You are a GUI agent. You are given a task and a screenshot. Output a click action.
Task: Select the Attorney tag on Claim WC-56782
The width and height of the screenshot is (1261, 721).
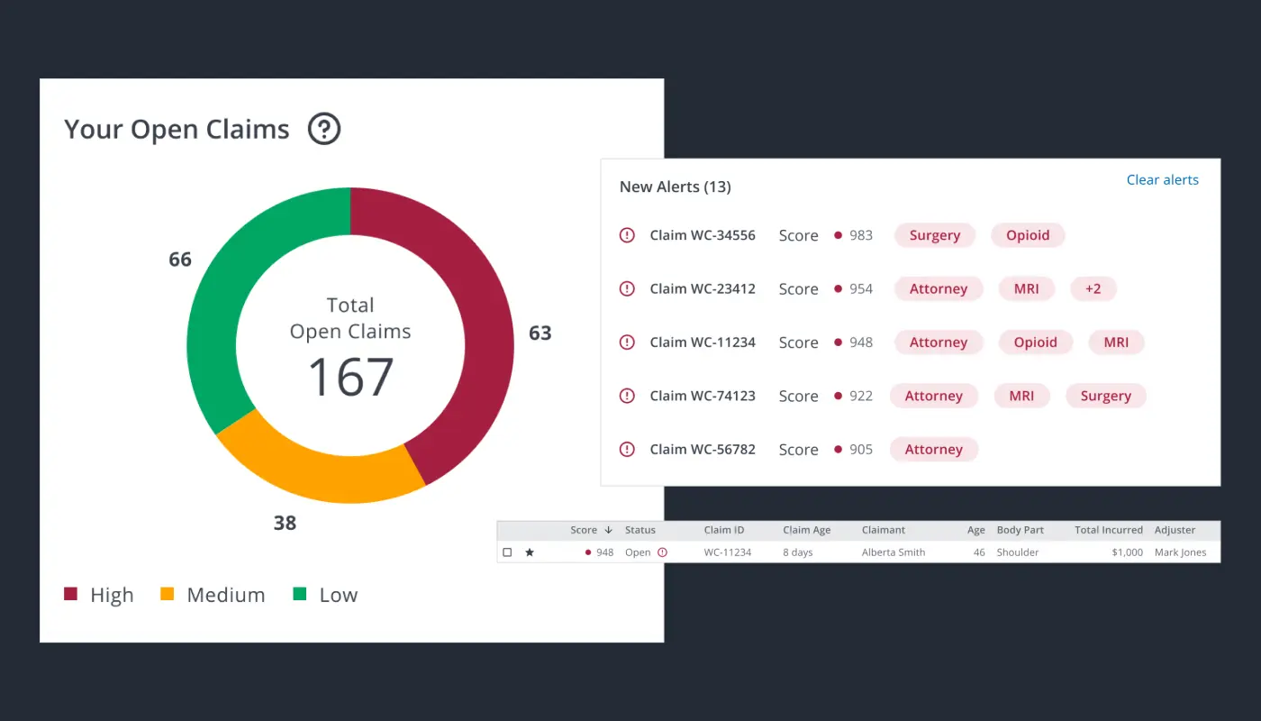click(x=934, y=449)
